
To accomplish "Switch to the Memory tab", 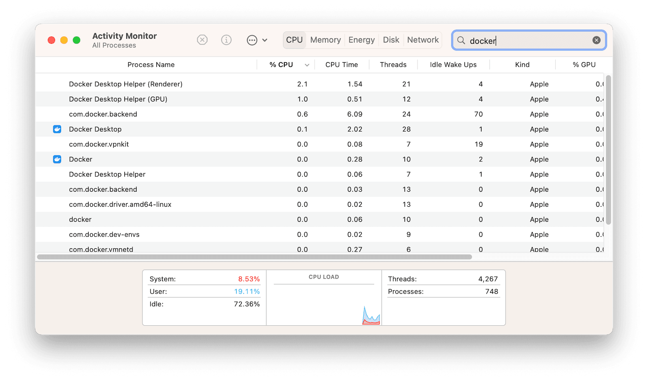I will click(325, 40).
